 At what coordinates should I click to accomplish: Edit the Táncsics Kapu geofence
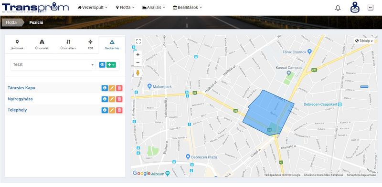pyautogui.click(x=112, y=88)
